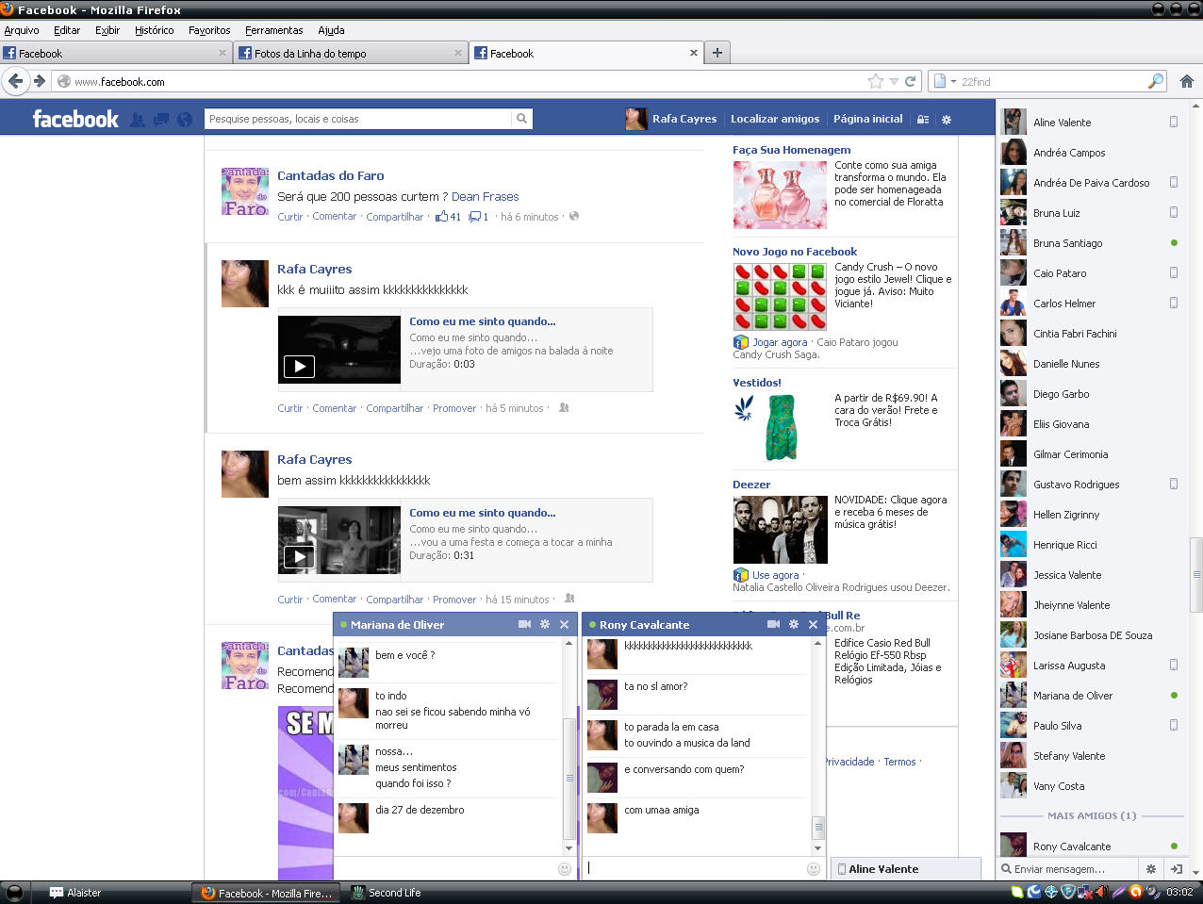Click Compartilhar on Cantadas do Faro post
Screen dimensions: 1203x904
point(394,217)
